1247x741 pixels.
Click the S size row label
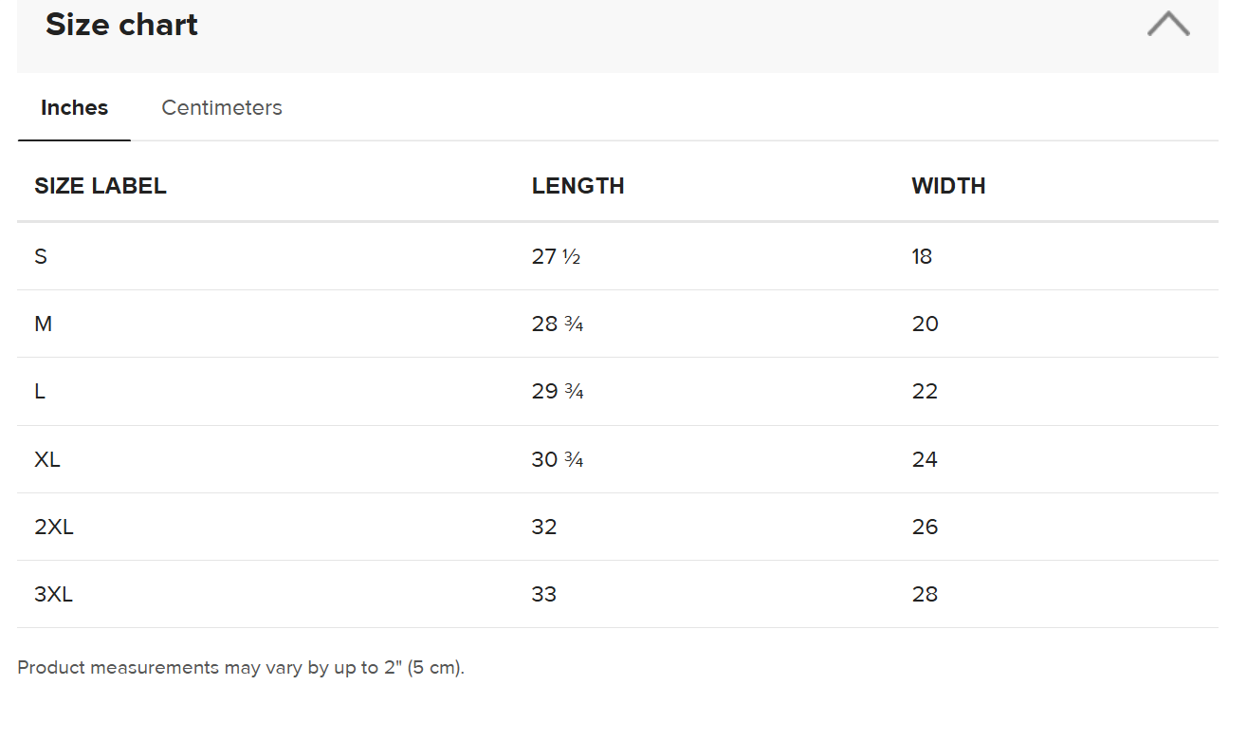pos(41,256)
